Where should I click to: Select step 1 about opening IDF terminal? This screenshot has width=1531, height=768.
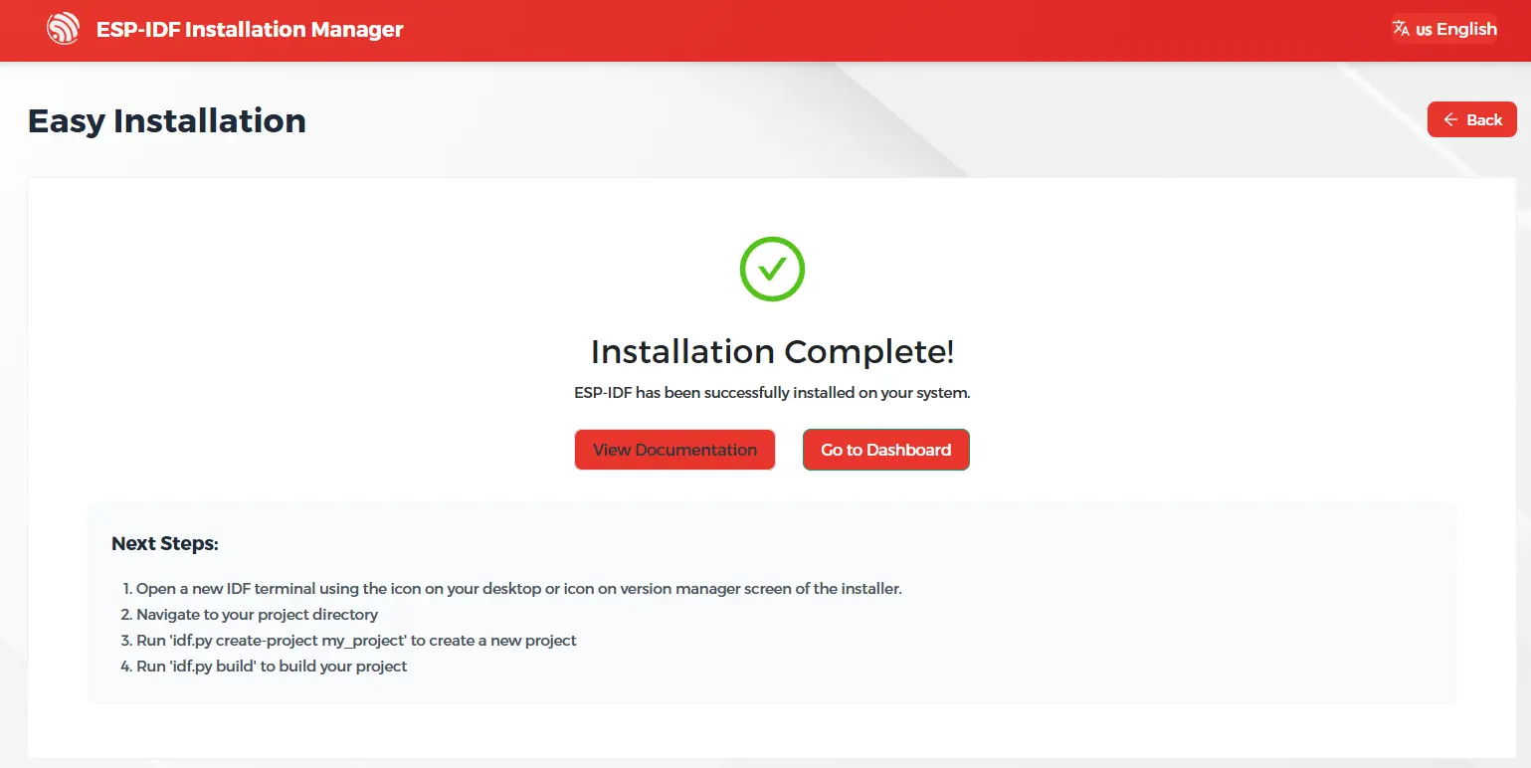[517, 588]
